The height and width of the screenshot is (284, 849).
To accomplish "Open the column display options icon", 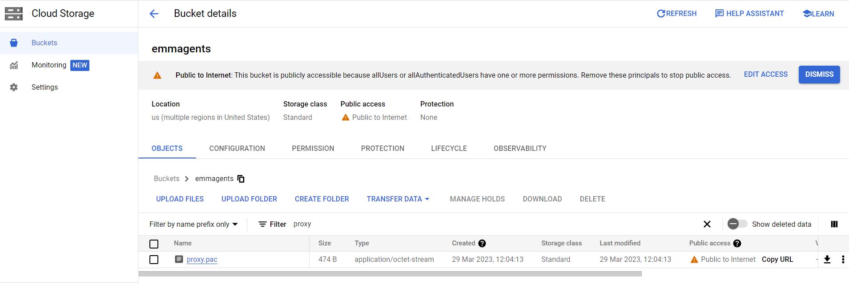I will coord(834,224).
